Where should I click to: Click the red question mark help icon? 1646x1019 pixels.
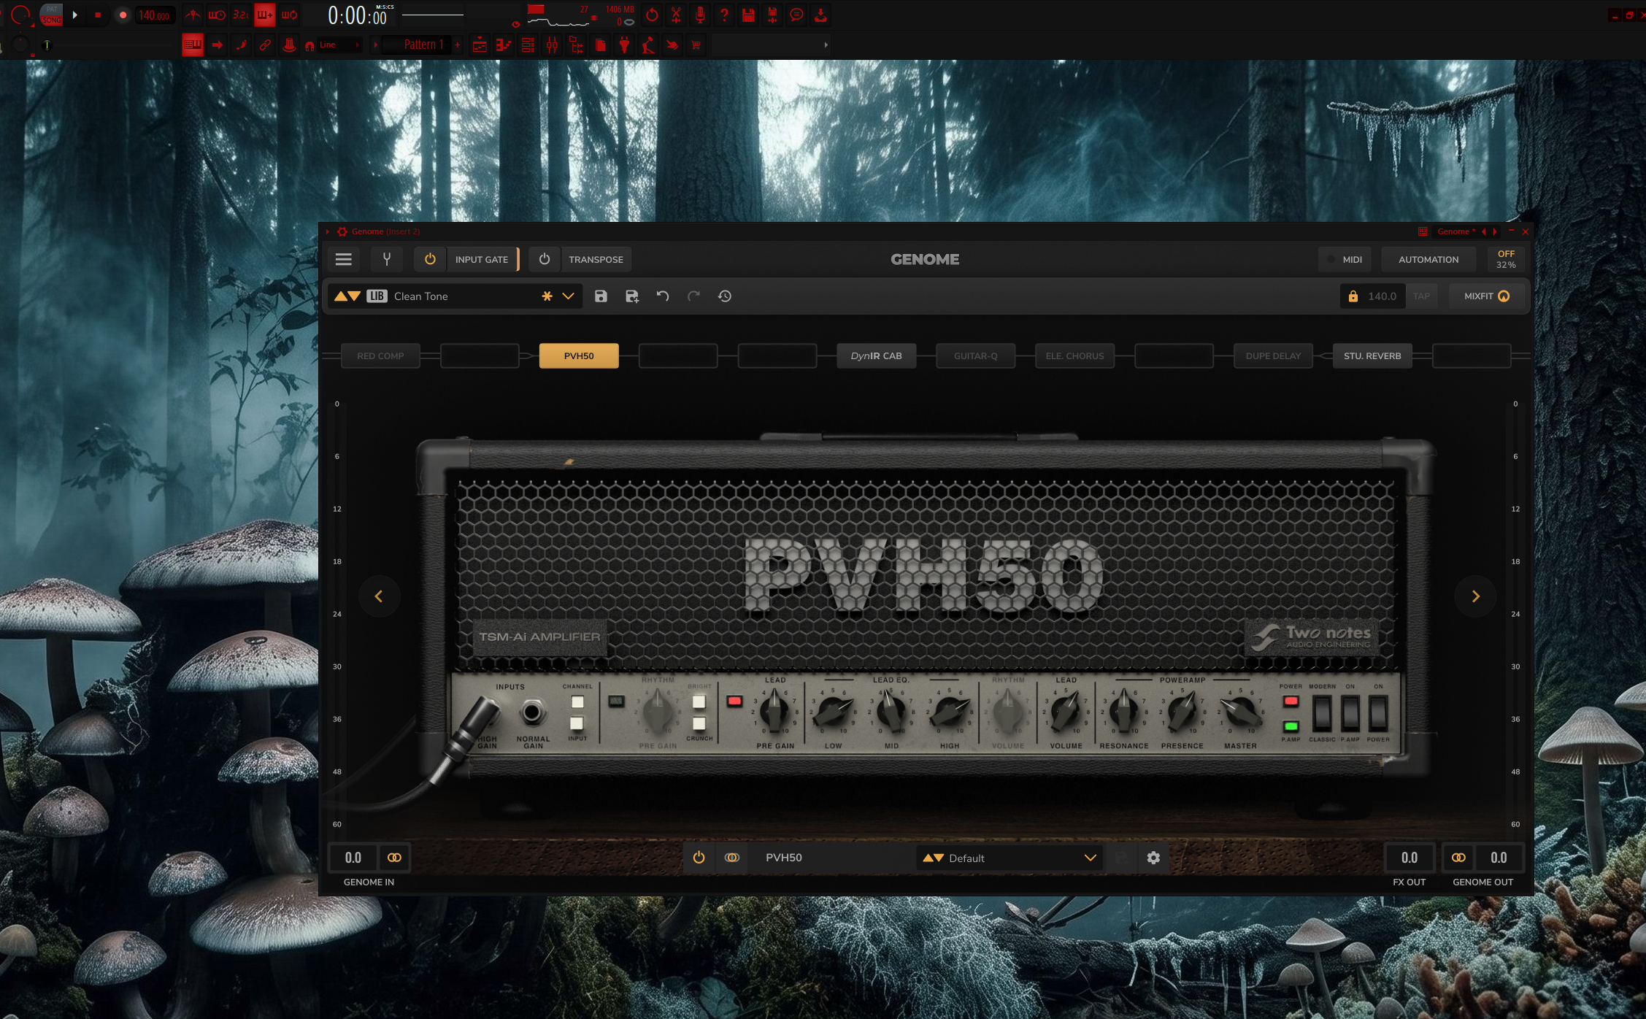[724, 15]
